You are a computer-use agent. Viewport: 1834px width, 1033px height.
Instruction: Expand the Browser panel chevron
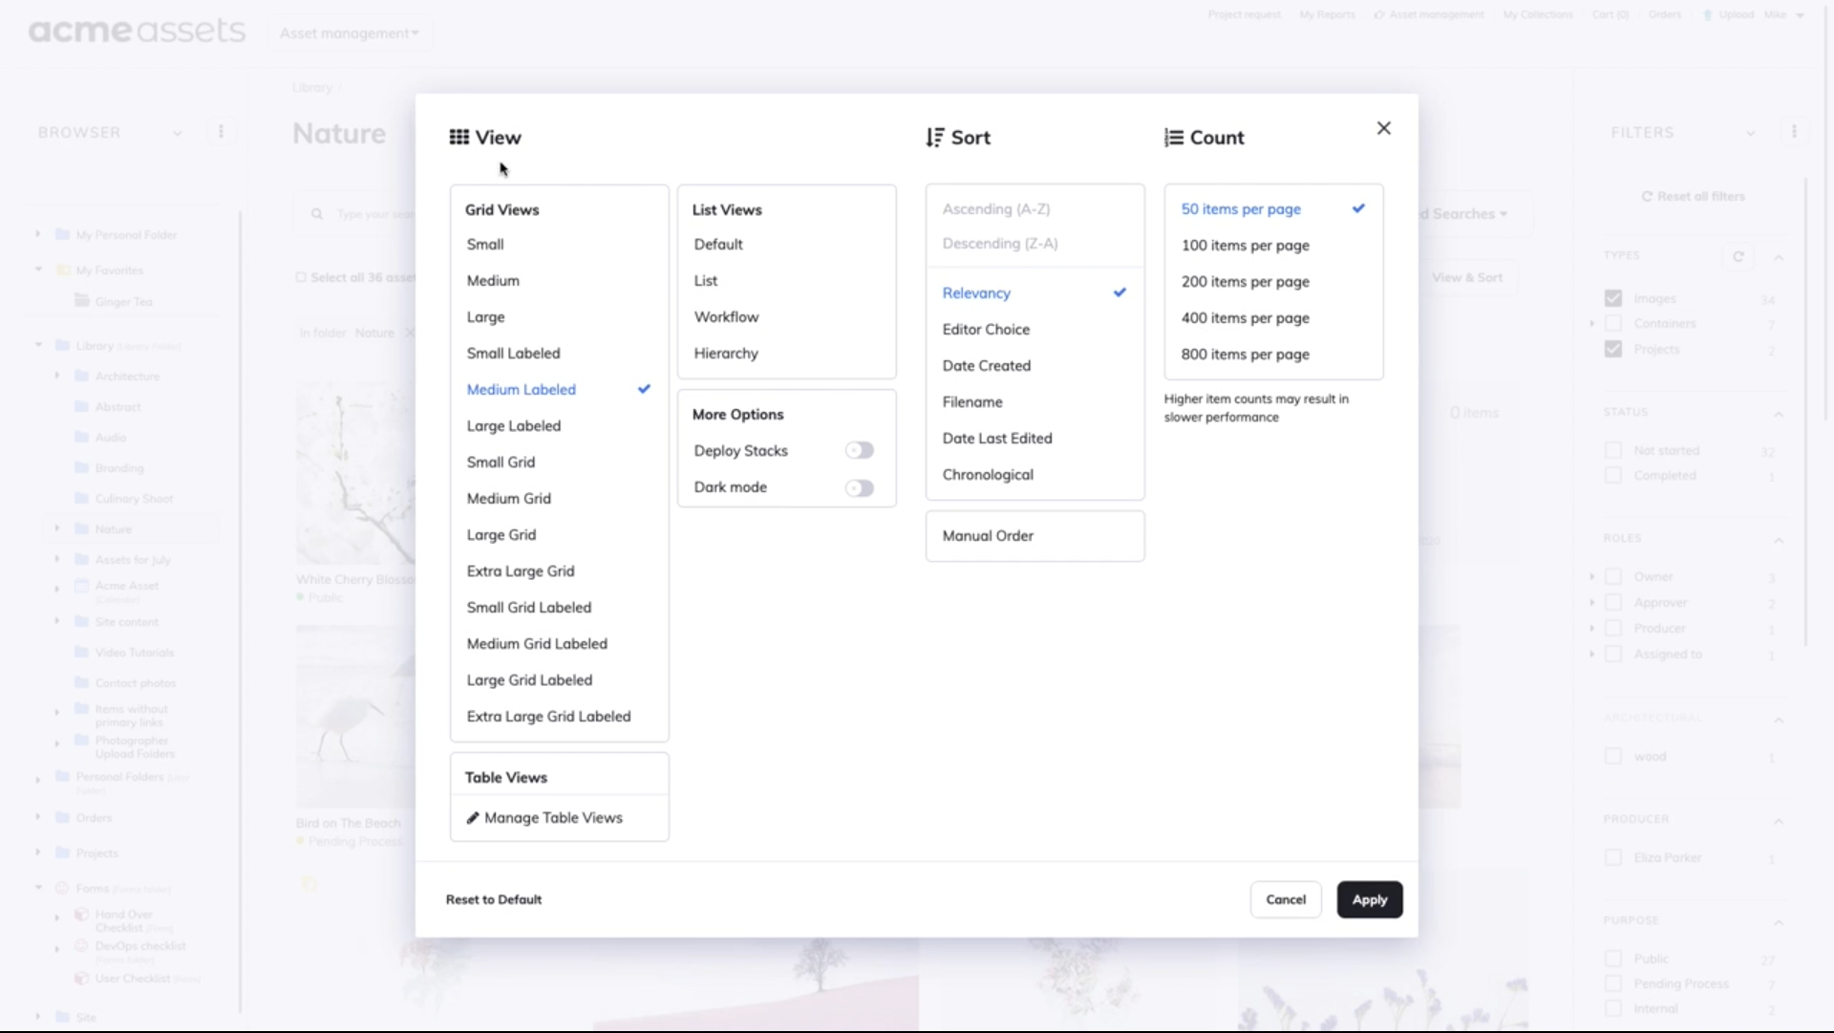(x=177, y=133)
